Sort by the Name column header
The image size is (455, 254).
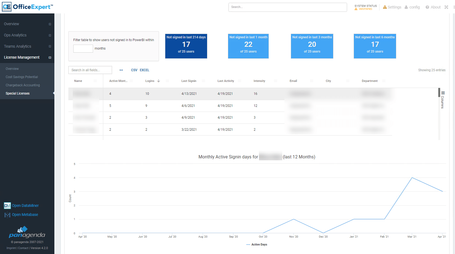tap(78, 81)
